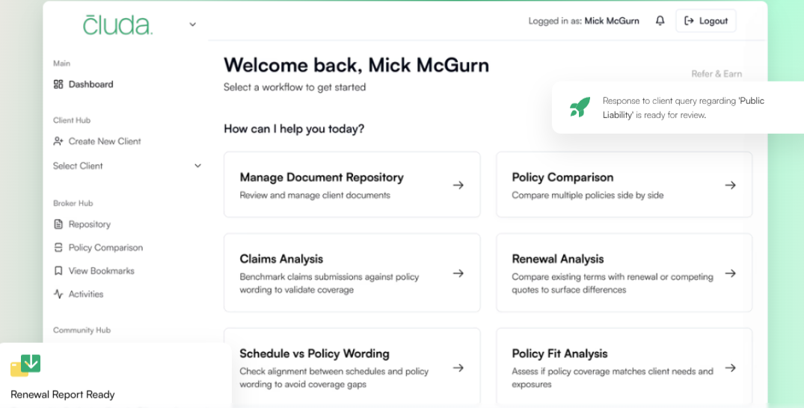The image size is (804, 408).
Task: Click the View Bookmarks bookmark icon
Action: 58,271
